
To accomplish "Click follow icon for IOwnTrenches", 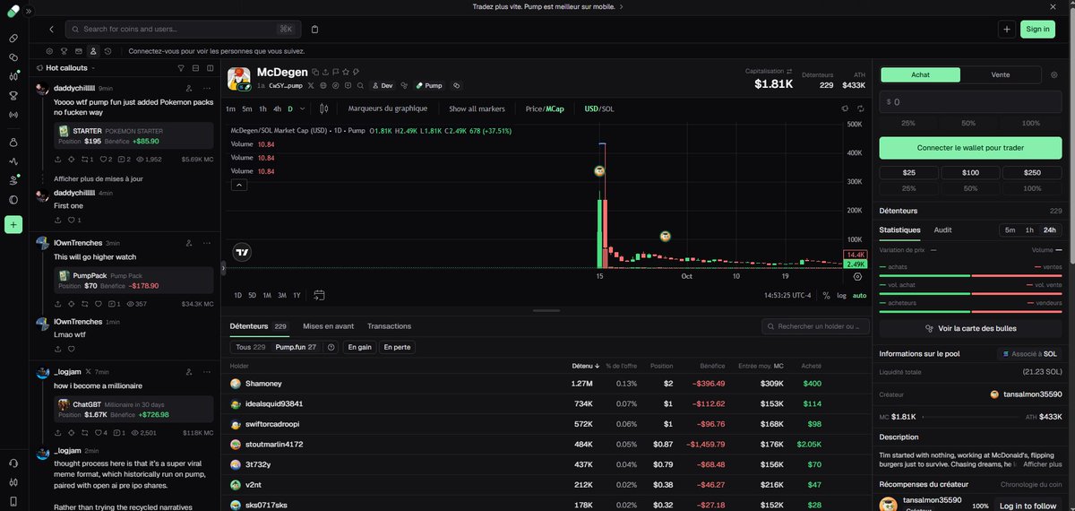I will (188, 242).
